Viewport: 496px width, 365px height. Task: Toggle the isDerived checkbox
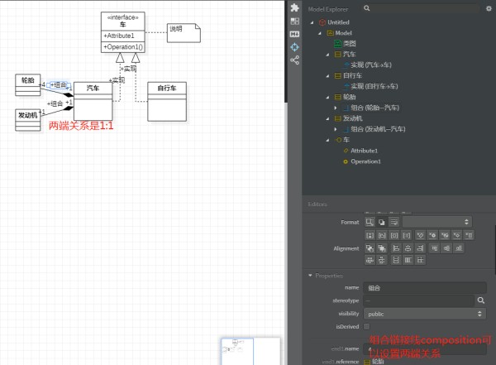coord(366,326)
